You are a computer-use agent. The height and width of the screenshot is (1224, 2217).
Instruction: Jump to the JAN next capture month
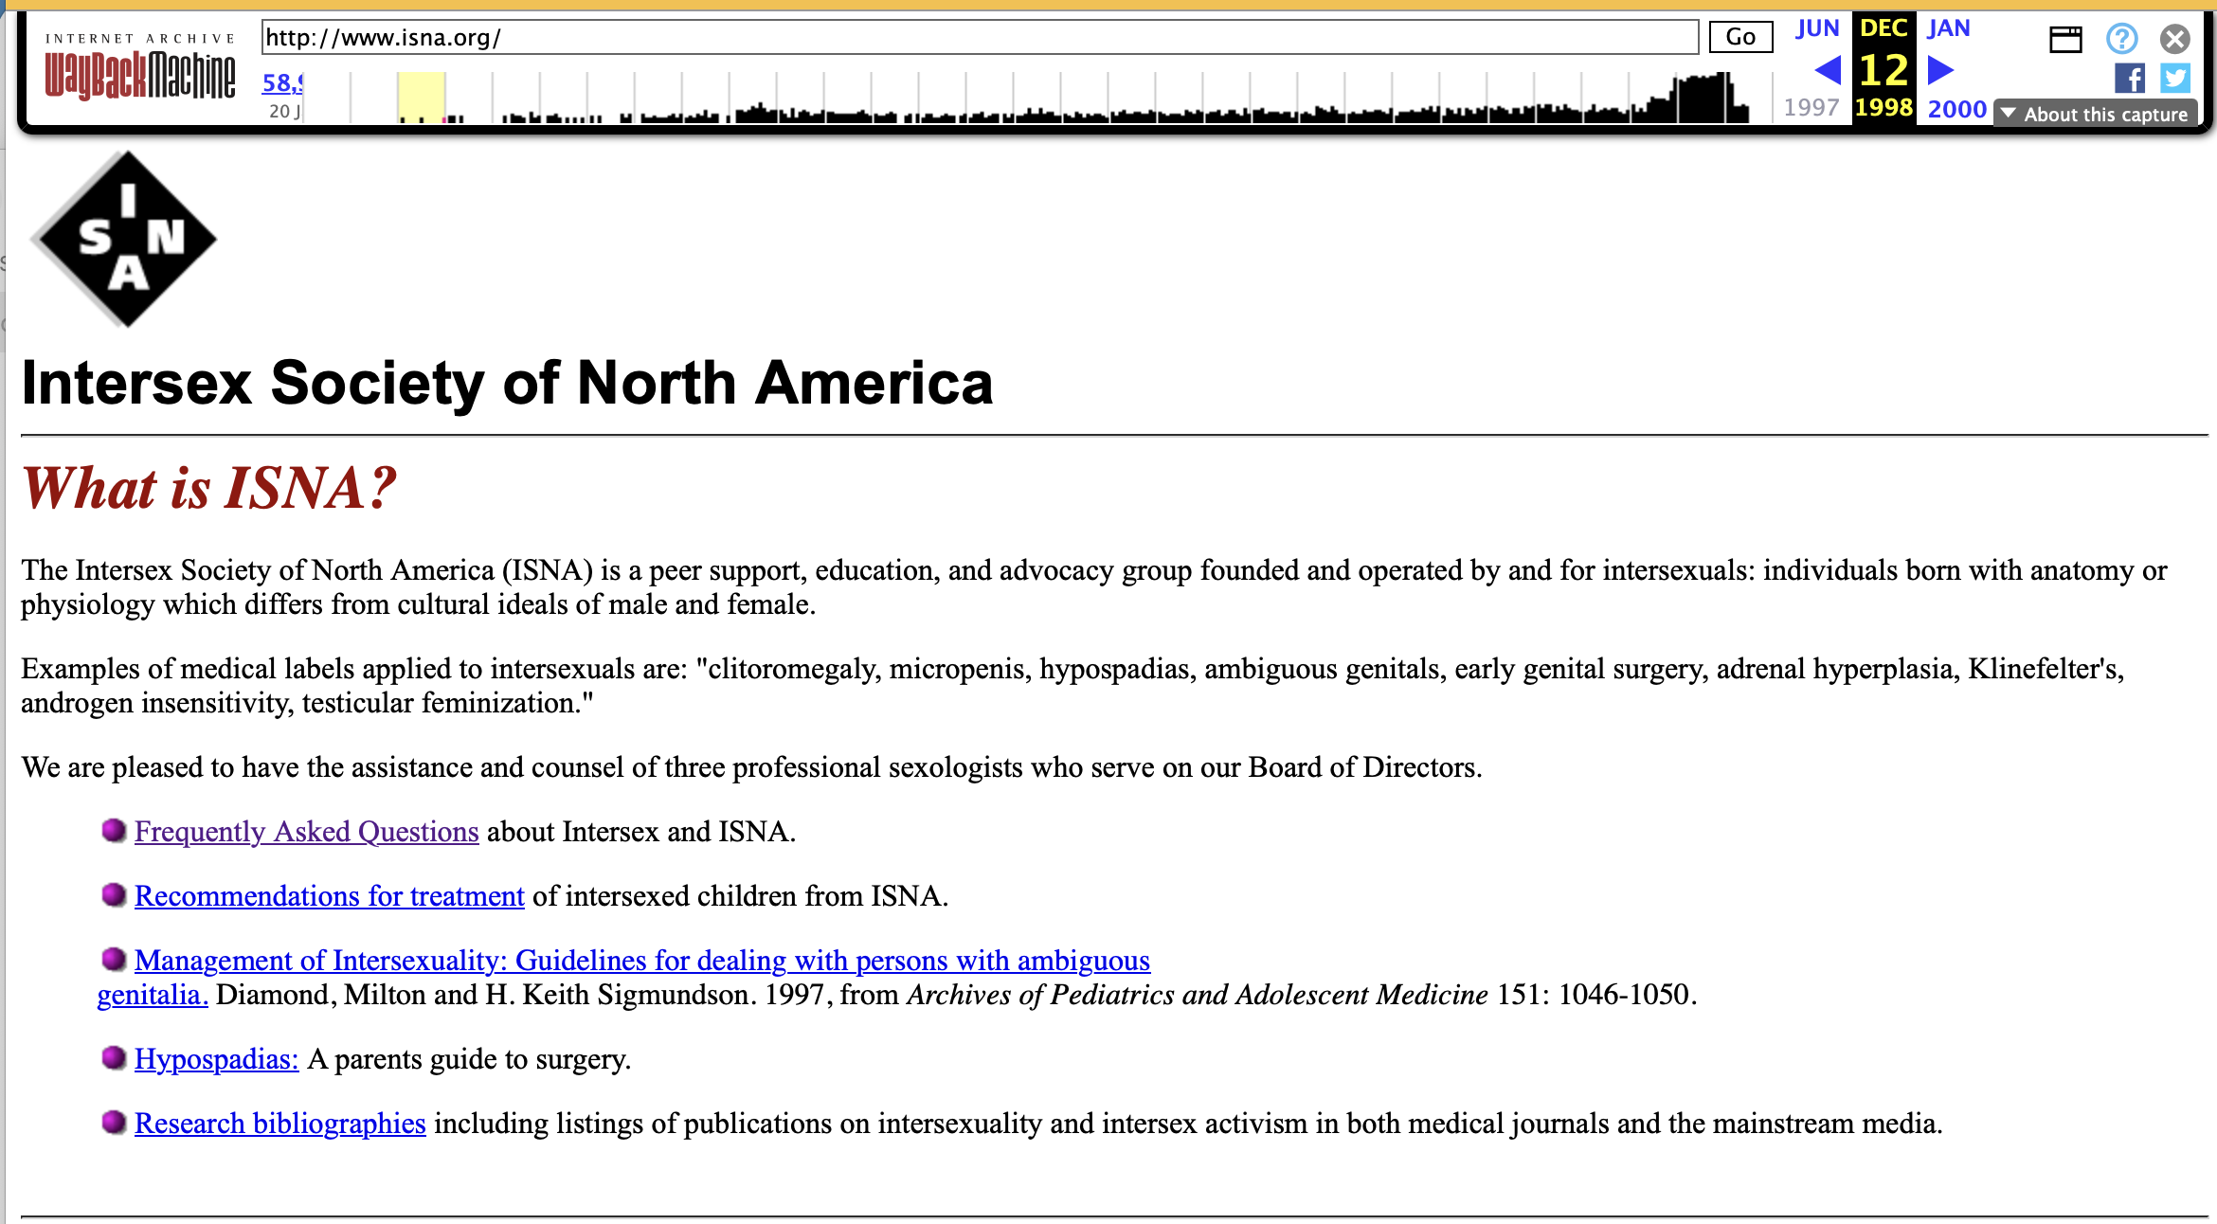(x=1949, y=28)
